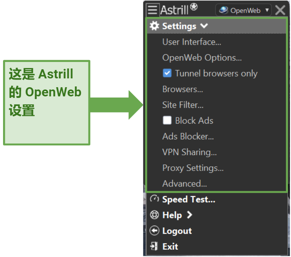Click the Speed Test gauge icon
291x257 pixels.
click(x=154, y=199)
